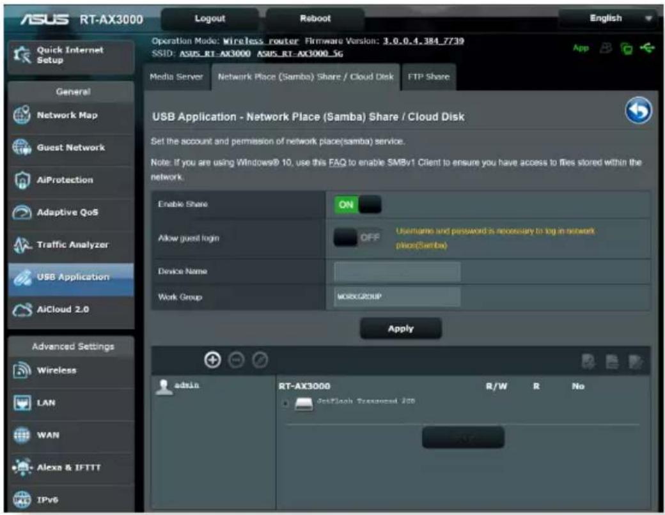
Task: Click the firmware version 3.0.0.4.384_7739 link
Action: (423, 41)
